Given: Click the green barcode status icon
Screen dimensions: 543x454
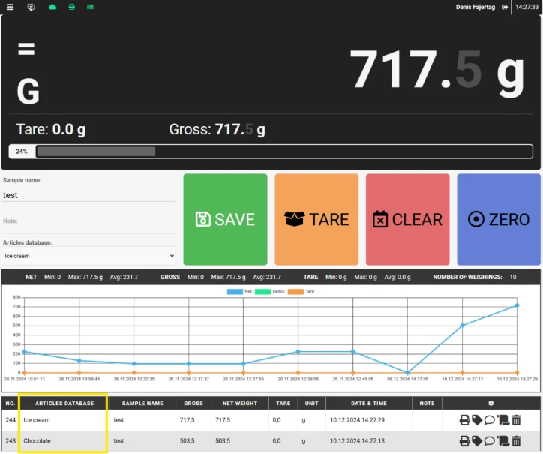Looking at the screenshot, I should click(x=90, y=7).
